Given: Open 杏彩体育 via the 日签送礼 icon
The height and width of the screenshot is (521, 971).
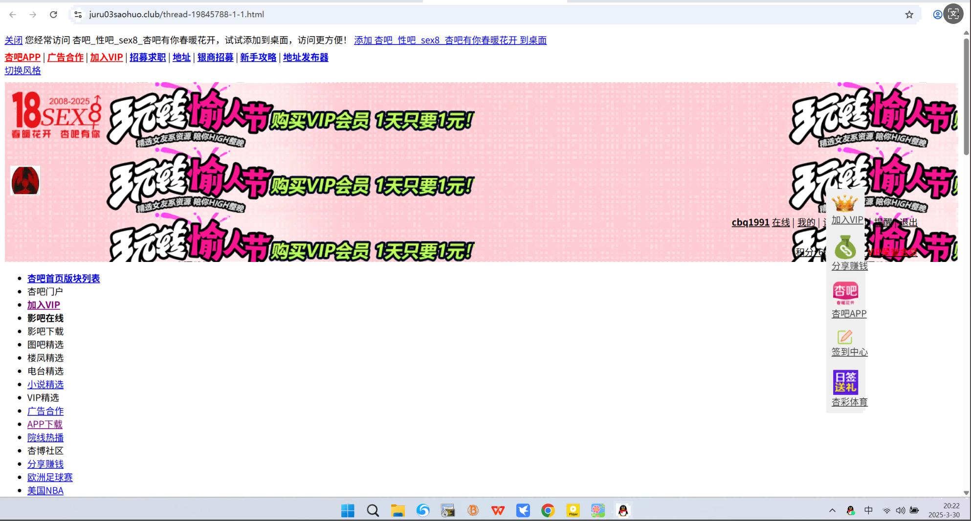Looking at the screenshot, I should [846, 383].
